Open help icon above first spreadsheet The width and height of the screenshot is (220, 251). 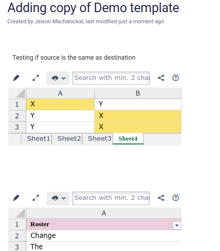[x=175, y=78]
